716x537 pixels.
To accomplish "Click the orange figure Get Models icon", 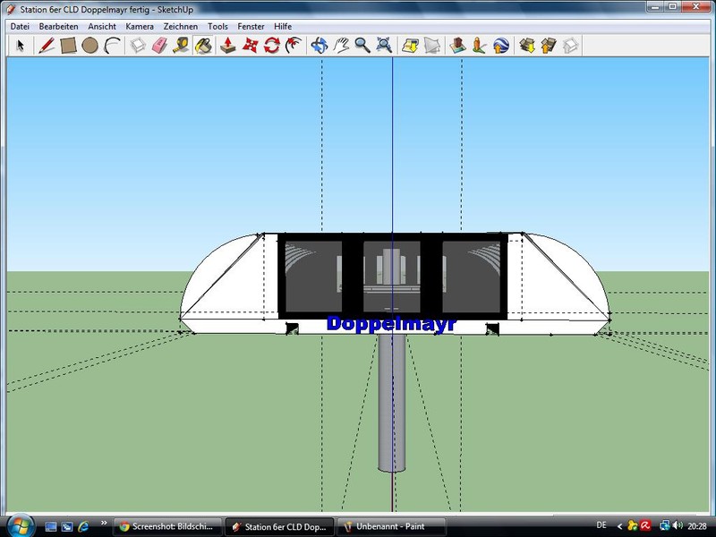I will (x=479, y=46).
